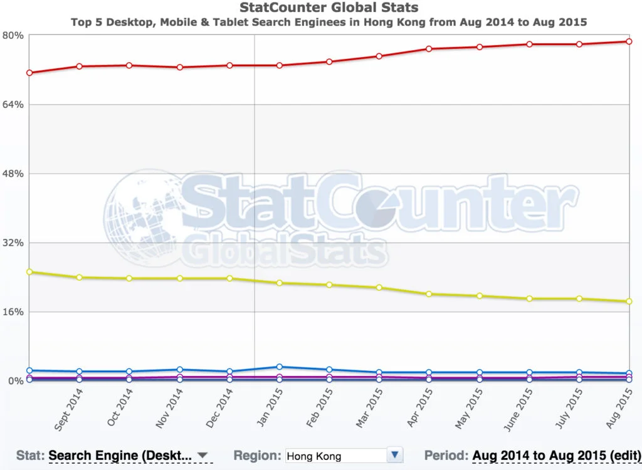Select the yellow line point at Mar 2015
The width and height of the screenshot is (642, 470).
[x=379, y=288]
